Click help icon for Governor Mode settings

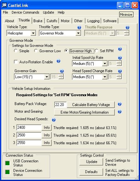(x=120, y=49)
